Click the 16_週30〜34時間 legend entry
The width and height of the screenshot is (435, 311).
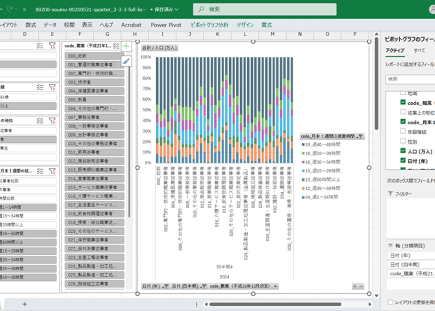click(321, 162)
